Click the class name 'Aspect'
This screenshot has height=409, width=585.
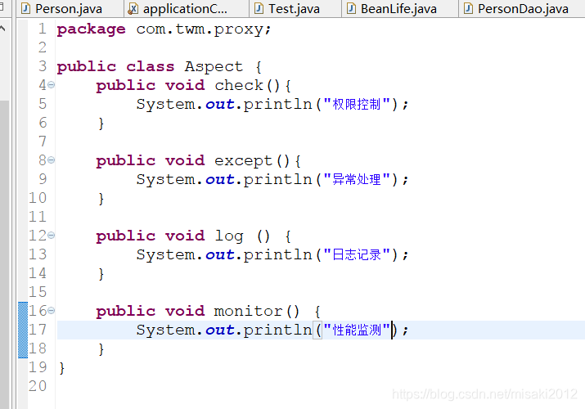[214, 67]
